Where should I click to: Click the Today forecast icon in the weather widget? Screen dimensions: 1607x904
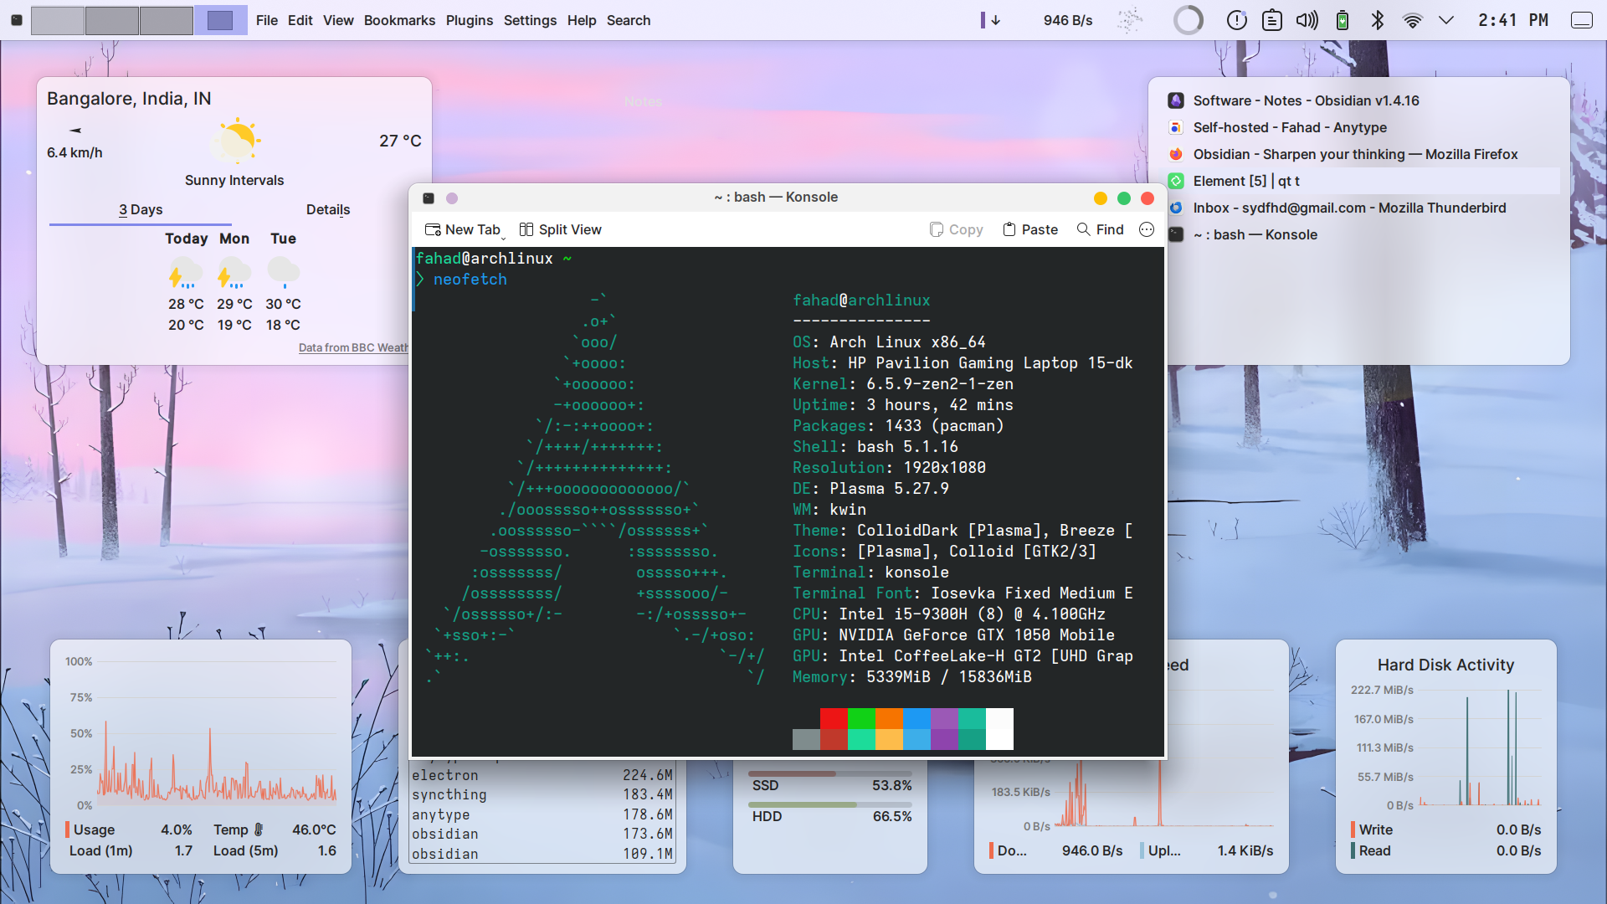186,272
